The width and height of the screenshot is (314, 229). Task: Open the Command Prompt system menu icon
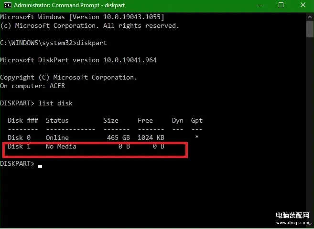tap(8, 5)
